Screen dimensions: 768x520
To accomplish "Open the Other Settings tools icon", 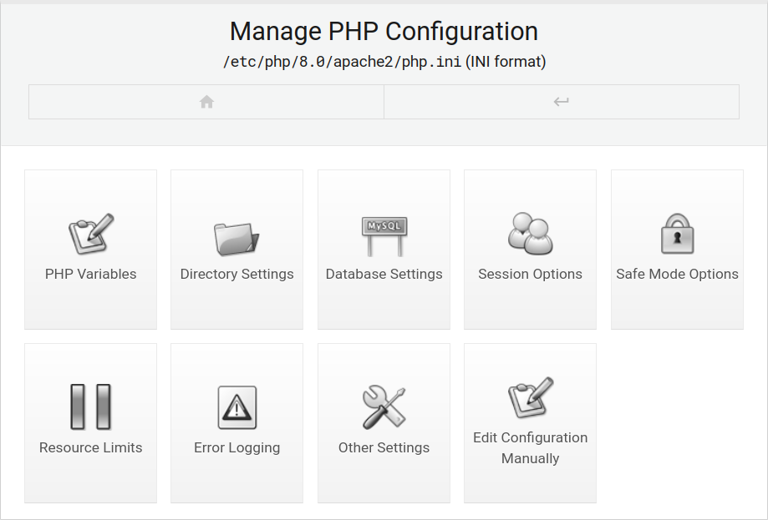I will pos(384,407).
